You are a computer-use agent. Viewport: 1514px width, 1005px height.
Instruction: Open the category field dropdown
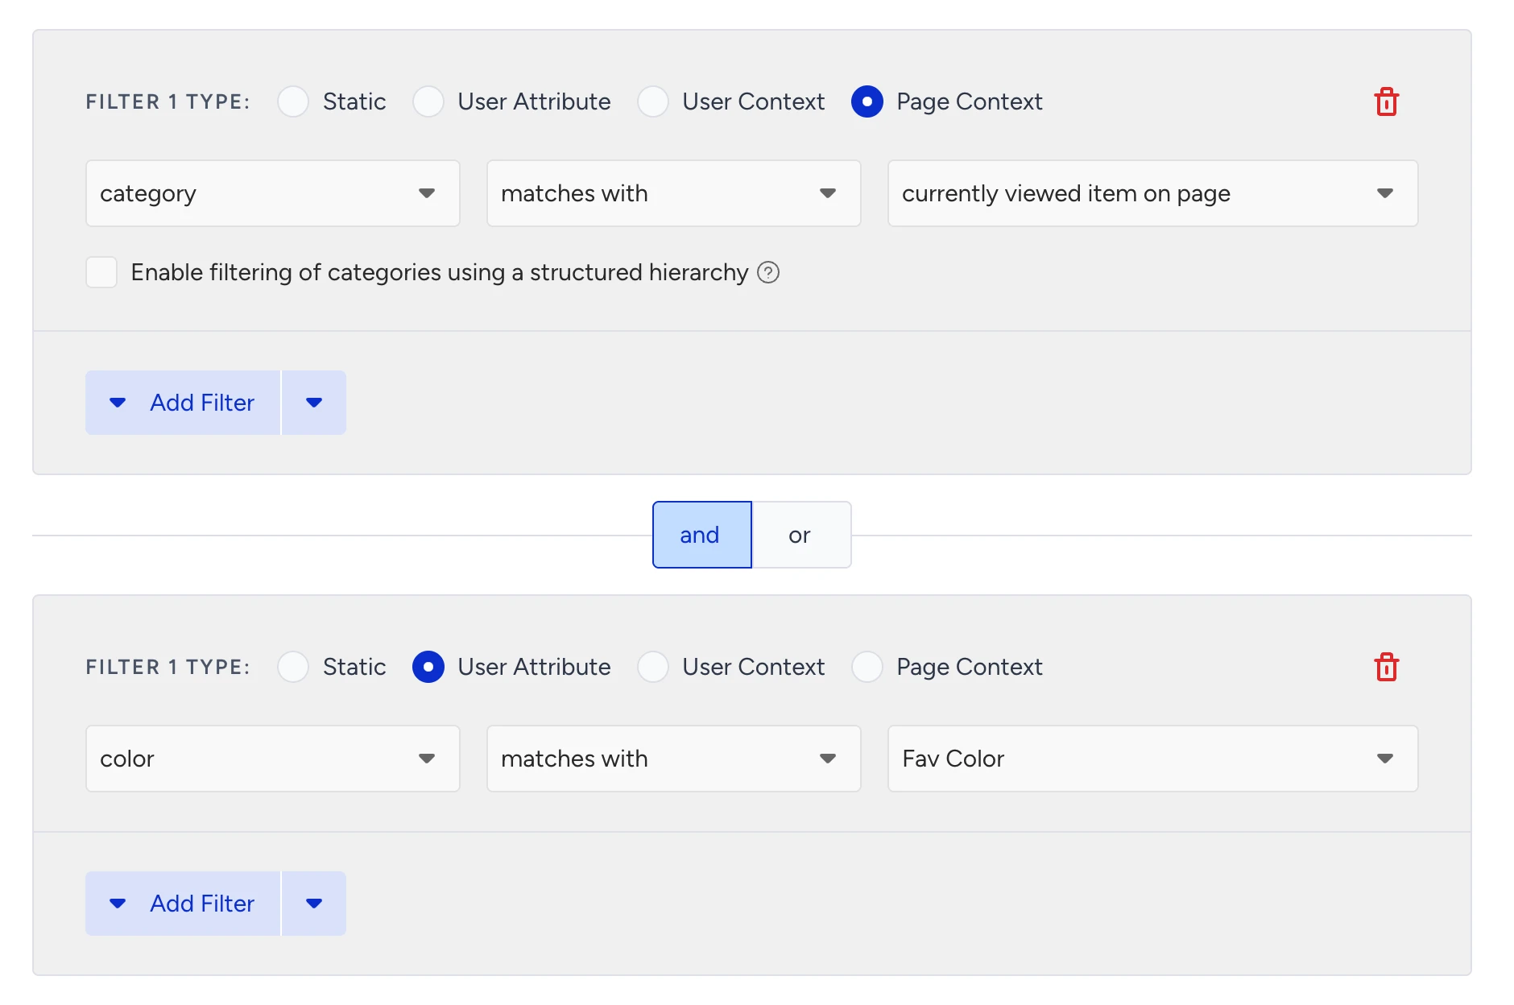(273, 193)
